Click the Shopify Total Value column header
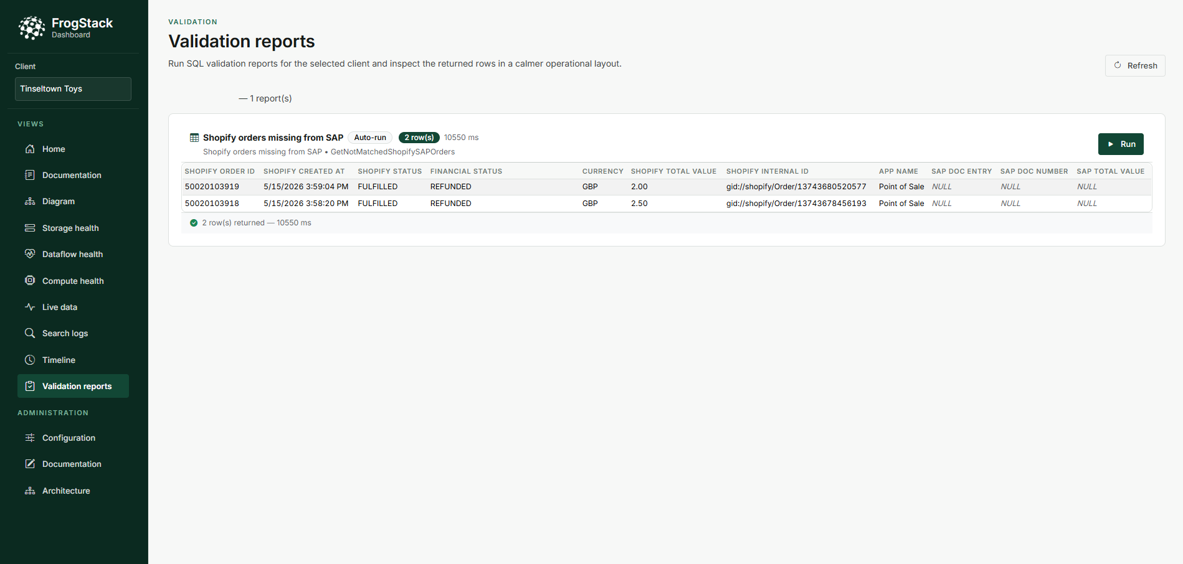 (x=673, y=171)
